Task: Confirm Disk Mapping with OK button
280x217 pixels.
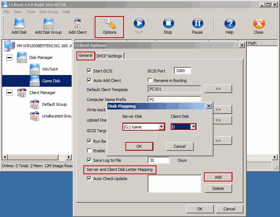Action: pos(139,146)
